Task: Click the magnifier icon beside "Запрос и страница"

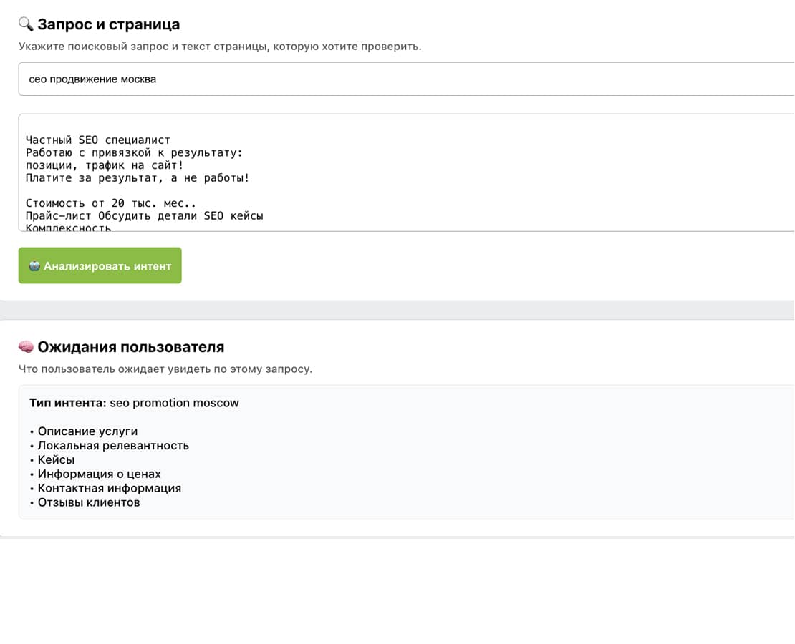Action: (26, 24)
